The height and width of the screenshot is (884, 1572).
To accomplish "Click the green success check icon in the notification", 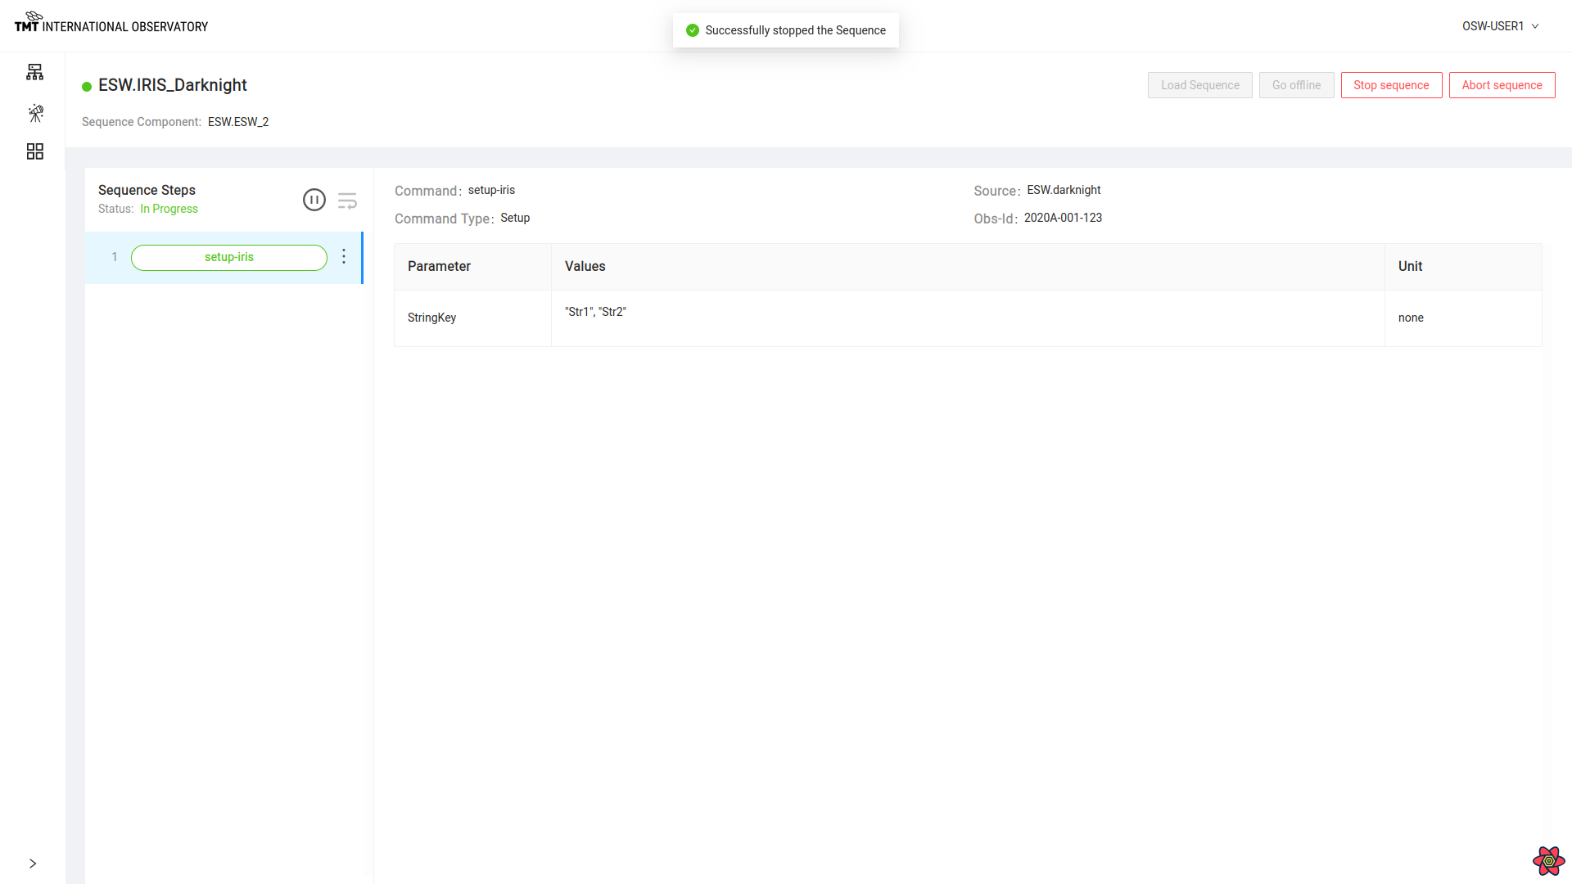I will pyautogui.click(x=693, y=30).
